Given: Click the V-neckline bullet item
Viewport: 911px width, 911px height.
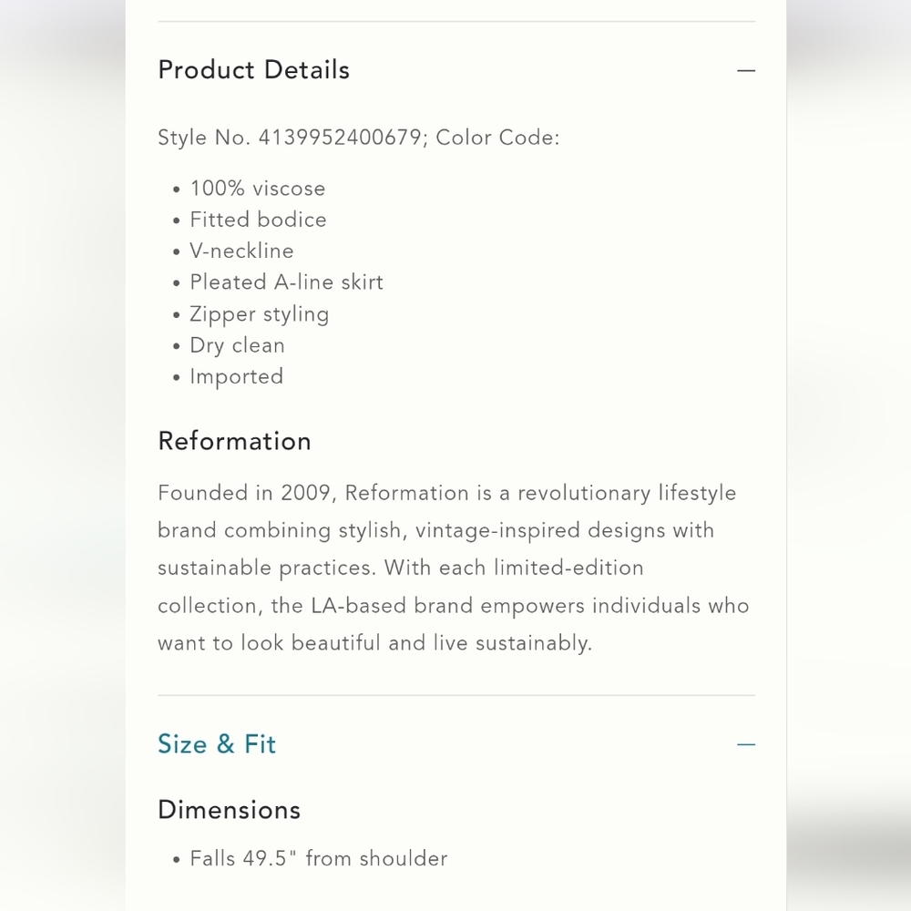Looking at the screenshot, I should pyautogui.click(x=241, y=251).
